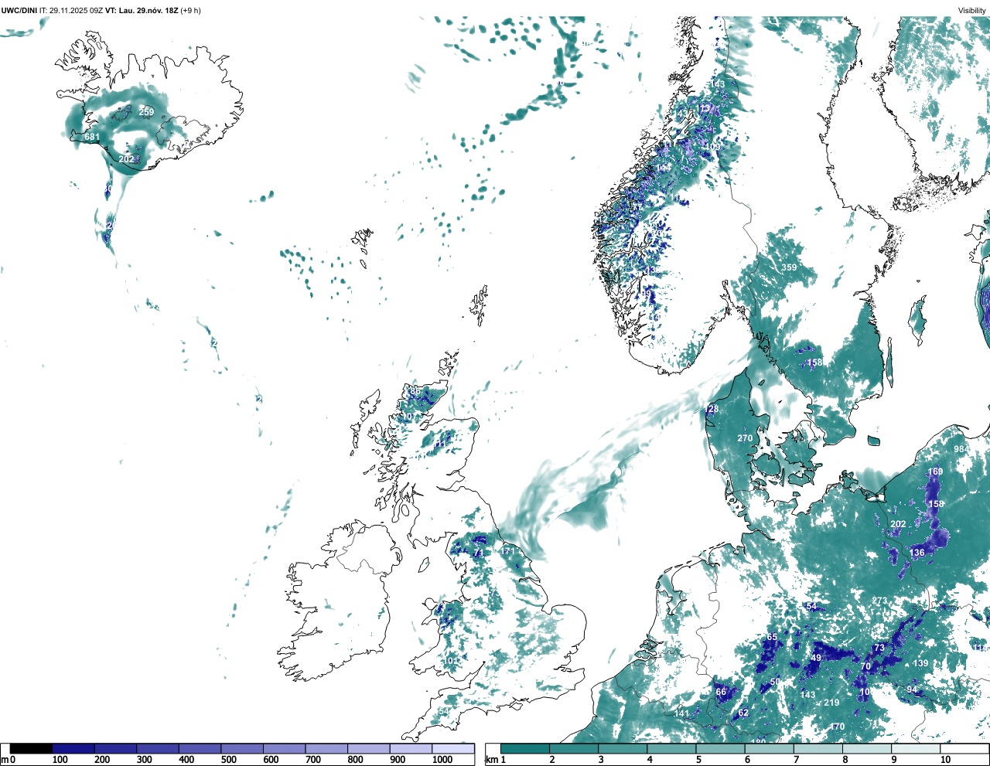Pick the 7–8 km pale teal swatch

[820, 748]
